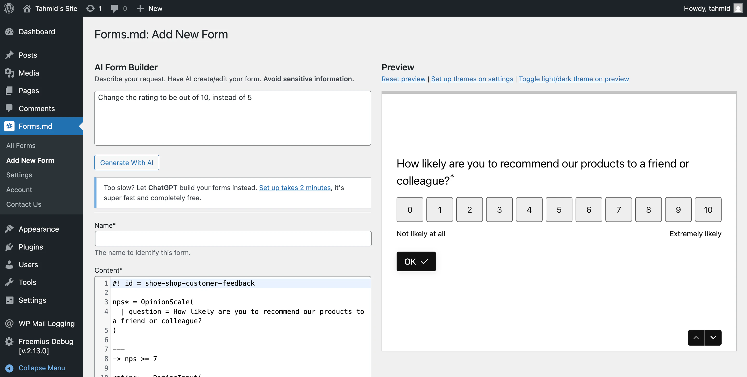
Task: Click the New content plus button
Action: coord(149,8)
